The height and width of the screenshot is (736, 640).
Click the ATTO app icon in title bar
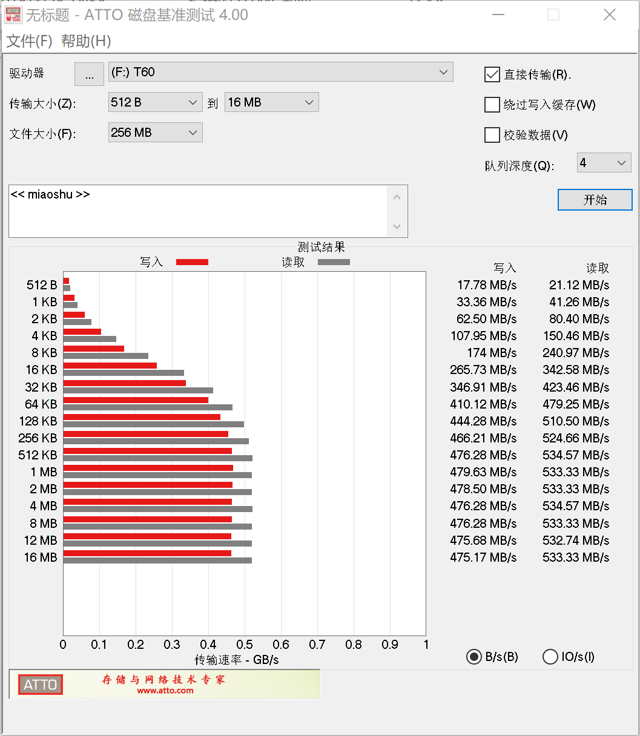point(13,15)
